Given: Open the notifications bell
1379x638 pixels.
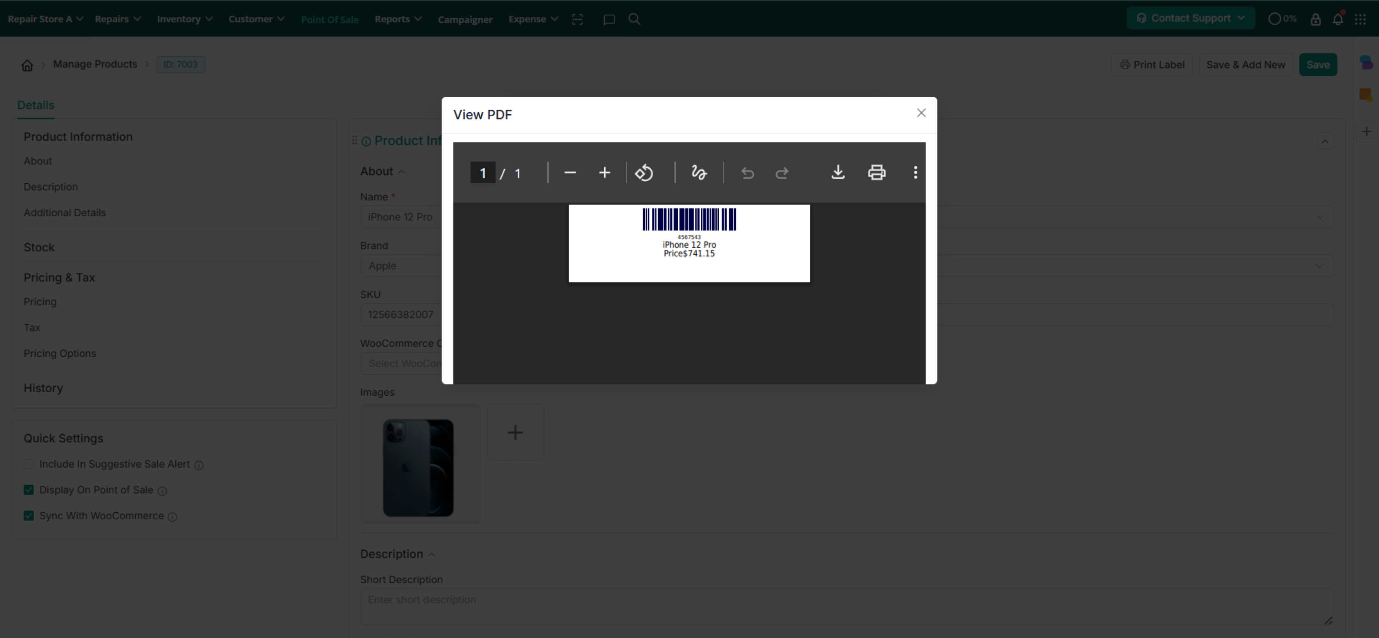Looking at the screenshot, I should coord(1338,19).
